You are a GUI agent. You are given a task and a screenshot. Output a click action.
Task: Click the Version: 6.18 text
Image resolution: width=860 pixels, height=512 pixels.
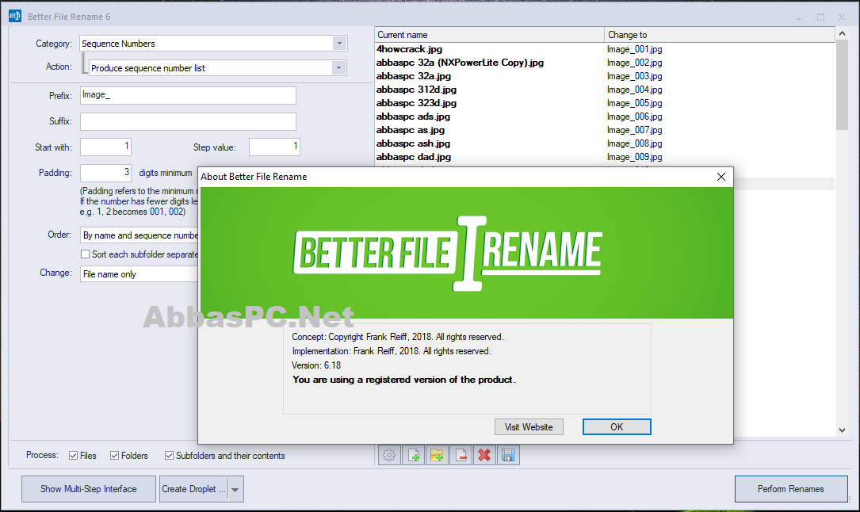tap(316, 365)
